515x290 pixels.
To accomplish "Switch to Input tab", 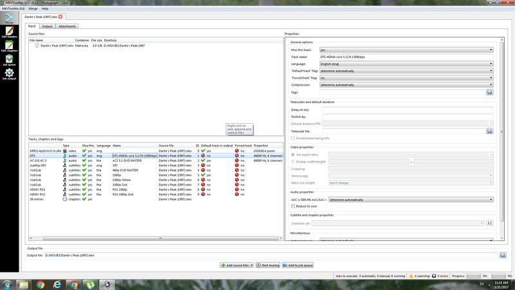I will pos(32,26).
